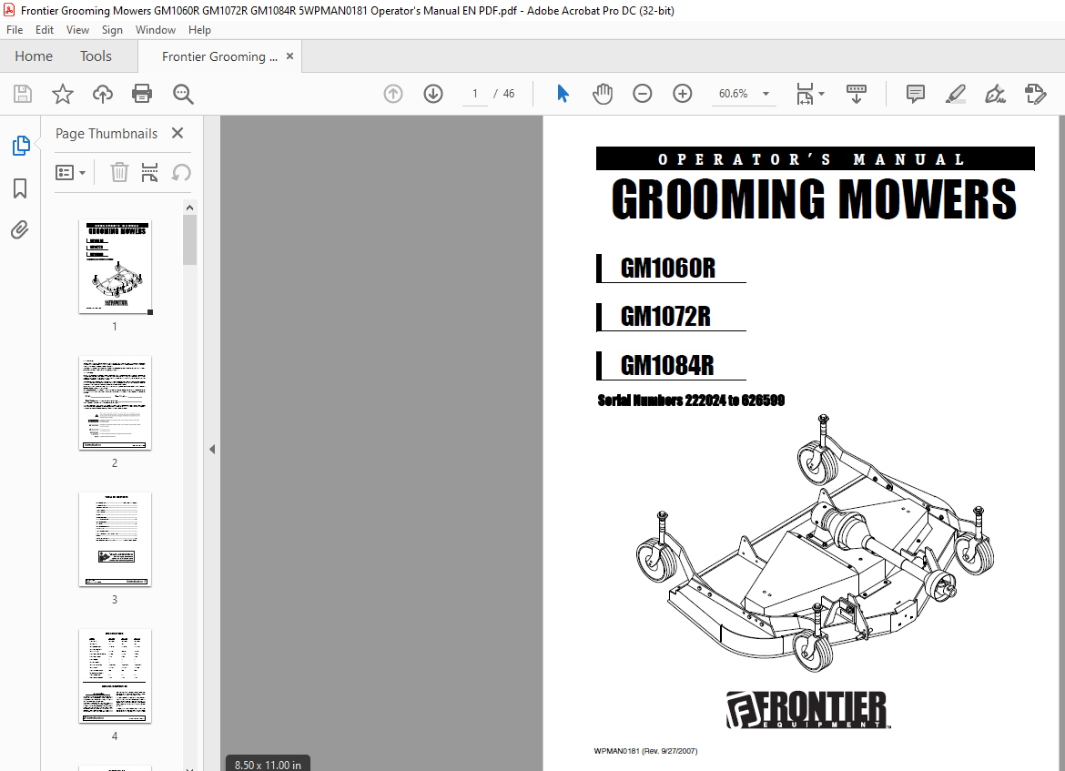The image size is (1065, 771).
Task: Click the read mode keyboard icon
Action: click(x=857, y=94)
